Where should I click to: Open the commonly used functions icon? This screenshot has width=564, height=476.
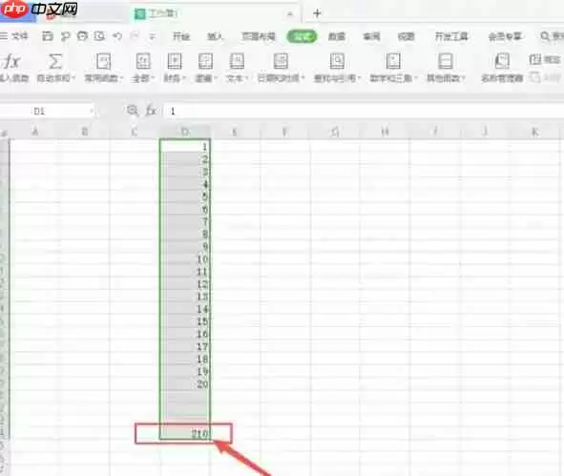(x=103, y=61)
